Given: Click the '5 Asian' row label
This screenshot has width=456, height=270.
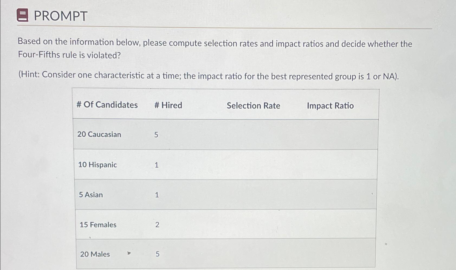Looking at the screenshot, I should (x=91, y=195).
